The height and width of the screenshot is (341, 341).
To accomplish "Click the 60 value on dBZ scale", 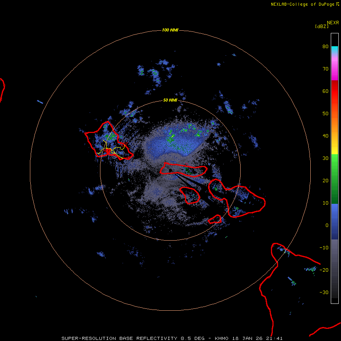I will (x=325, y=91).
